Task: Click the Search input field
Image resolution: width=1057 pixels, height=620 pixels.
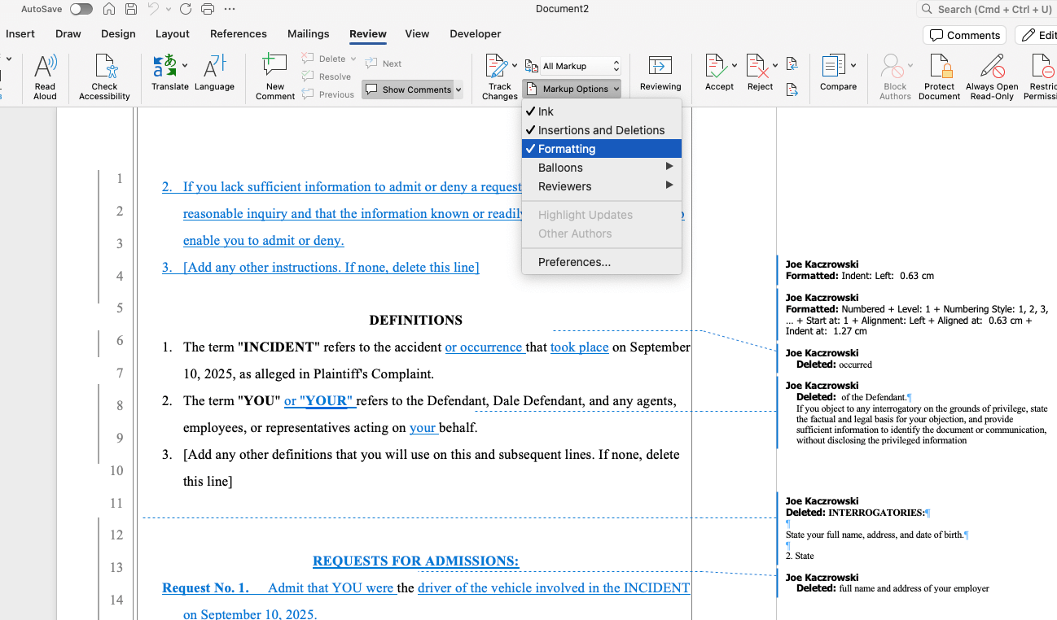Action: coord(993,9)
